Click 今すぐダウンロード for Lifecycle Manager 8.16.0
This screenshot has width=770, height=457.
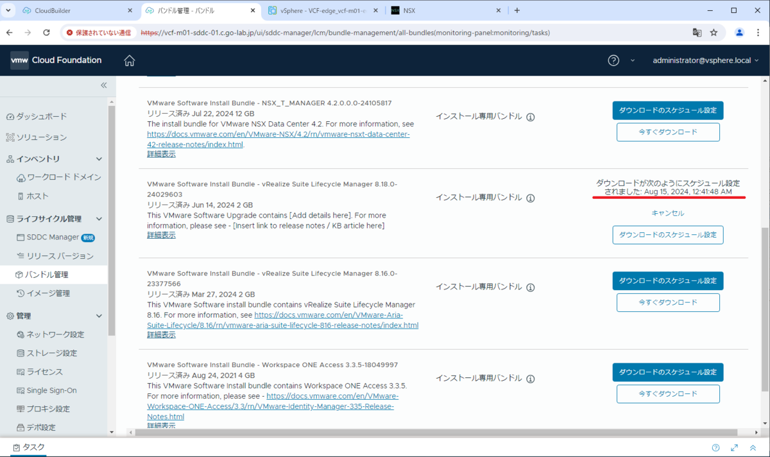[x=668, y=302]
